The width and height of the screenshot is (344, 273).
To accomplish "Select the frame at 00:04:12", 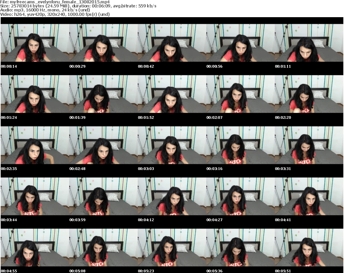I will click(172, 197).
